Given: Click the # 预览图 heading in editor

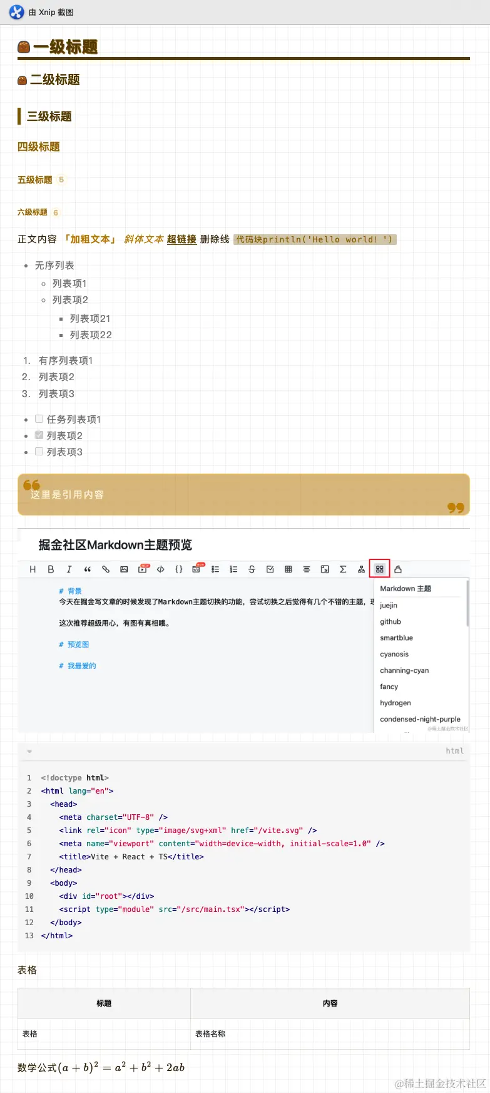Looking at the screenshot, I should coord(74,645).
